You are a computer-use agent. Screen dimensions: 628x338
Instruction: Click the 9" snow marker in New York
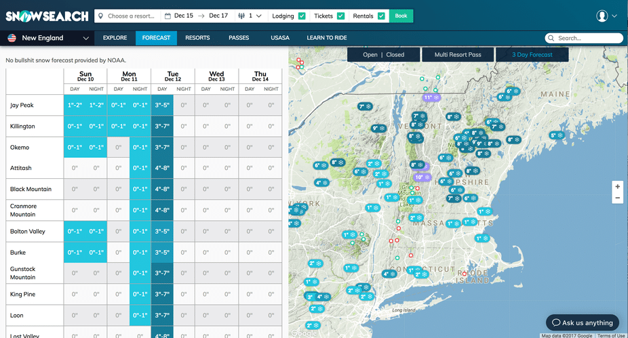(x=378, y=129)
